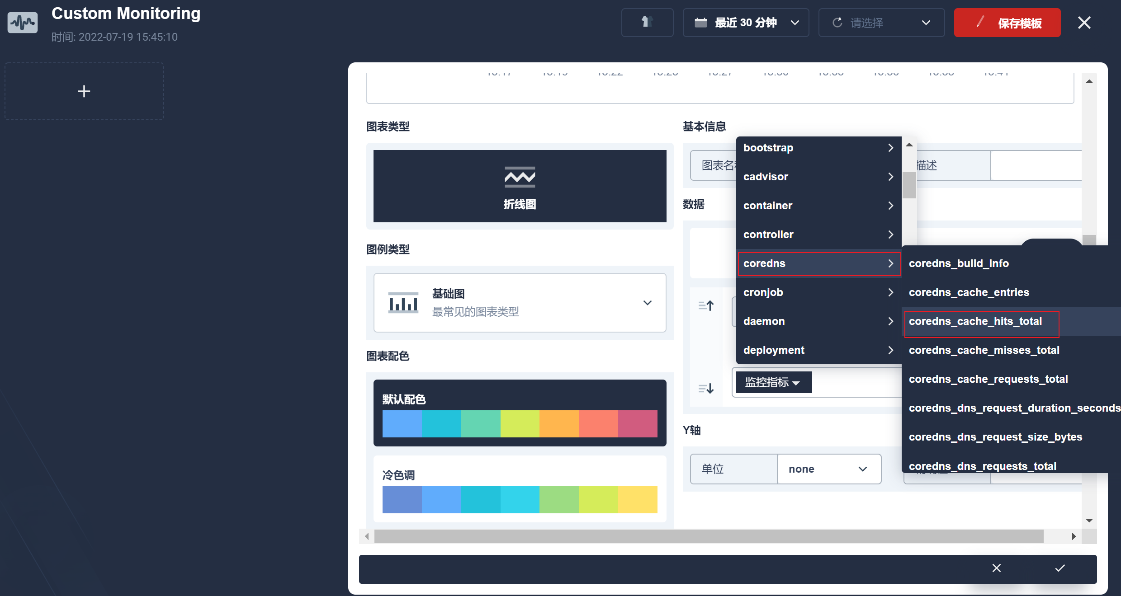Image resolution: width=1121 pixels, height=596 pixels.
Task: Click the theme switch icon button in the header
Action: 647,22
